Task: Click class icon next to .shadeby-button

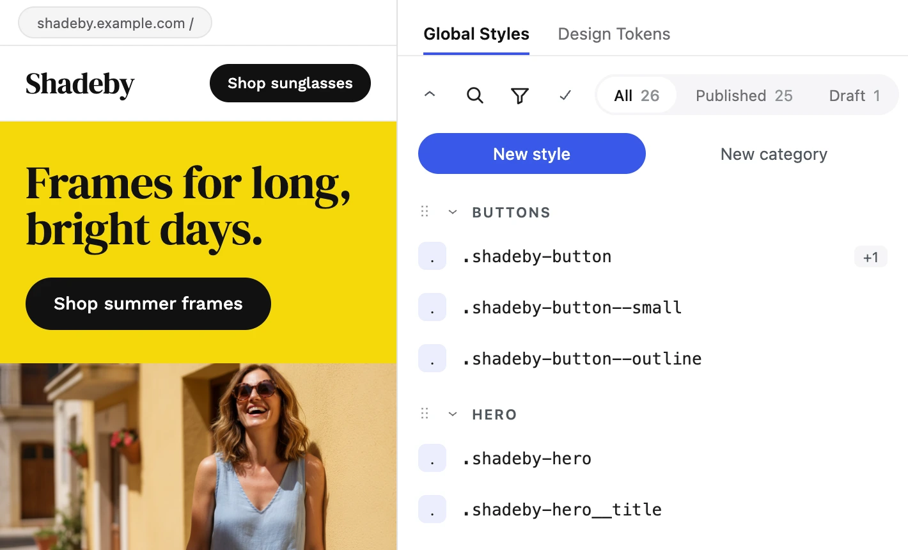Action: (432, 256)
